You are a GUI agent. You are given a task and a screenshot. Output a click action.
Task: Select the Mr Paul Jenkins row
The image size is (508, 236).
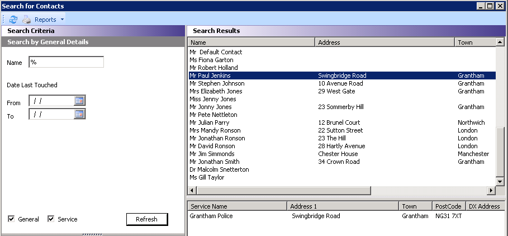coord(342,75)
